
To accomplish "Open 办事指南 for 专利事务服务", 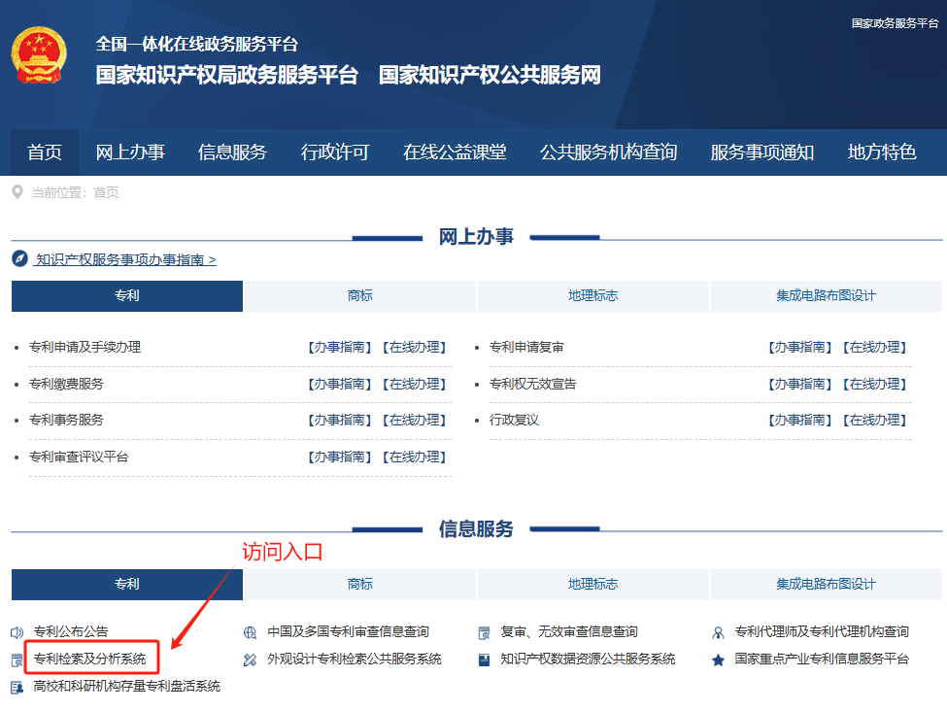I will pos(339,420).
